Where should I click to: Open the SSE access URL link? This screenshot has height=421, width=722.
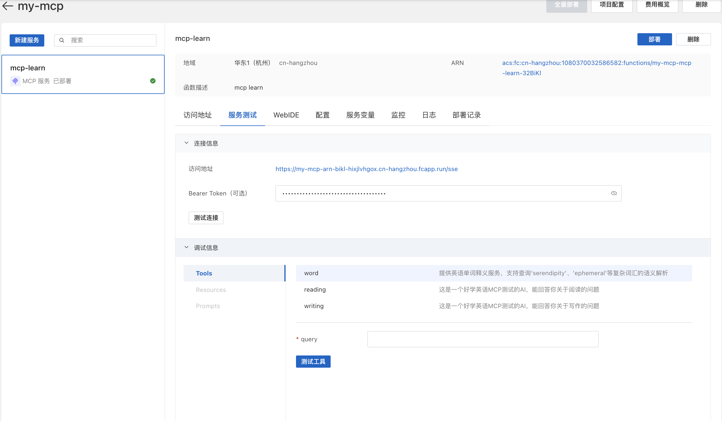tap(367, 169)
